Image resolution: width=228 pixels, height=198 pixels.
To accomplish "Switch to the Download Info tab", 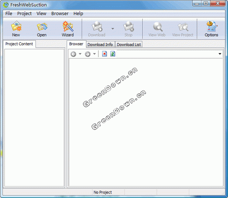I will point(100,45).
